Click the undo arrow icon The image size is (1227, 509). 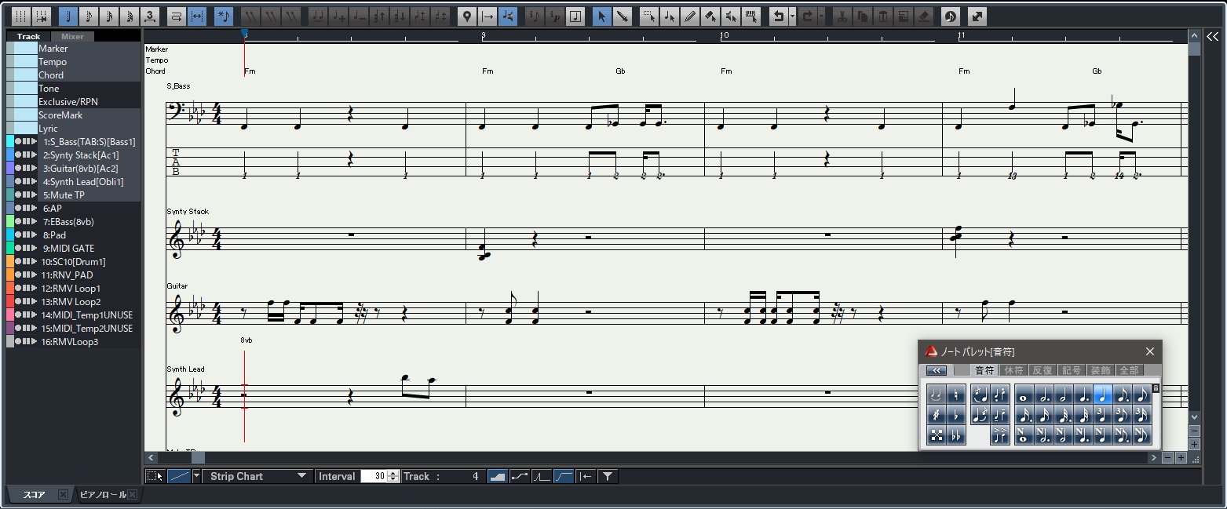pyautogui.click(x=777, y=16)
